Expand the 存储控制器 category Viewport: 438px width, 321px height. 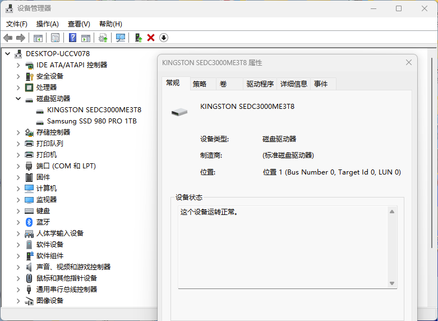(x=18, y=132)
